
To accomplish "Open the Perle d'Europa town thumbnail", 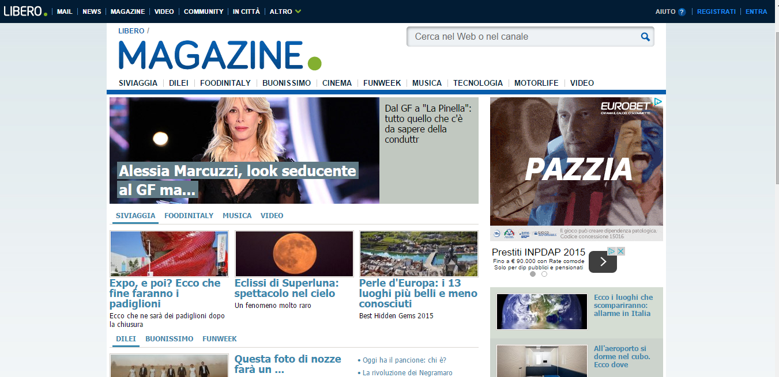I will [419, 254].
